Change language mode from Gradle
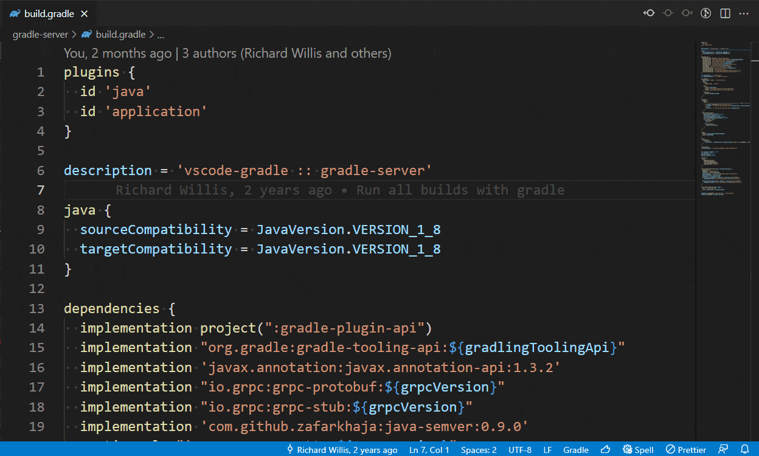This screenshot has width=759, height=456. (x=576, y=450)
